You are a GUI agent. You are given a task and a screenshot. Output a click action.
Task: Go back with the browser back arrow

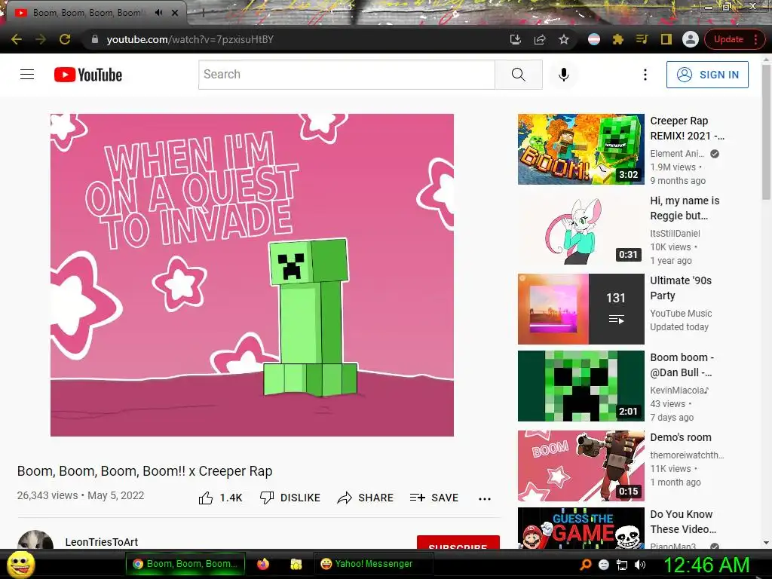[17, 39]
